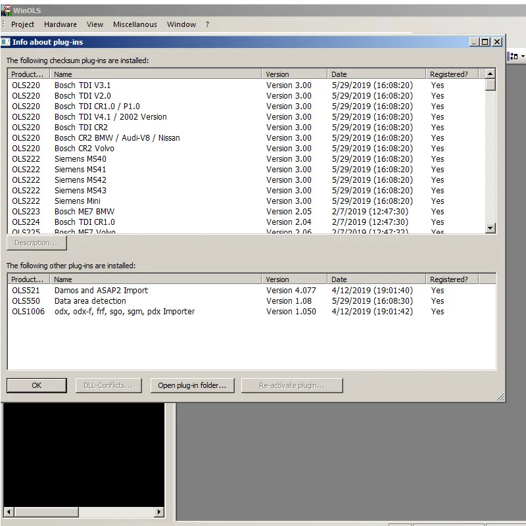This screenshot has height=526, width=526.
Task: Select the Siemens MS40 row
Action: tap(246, 159)
